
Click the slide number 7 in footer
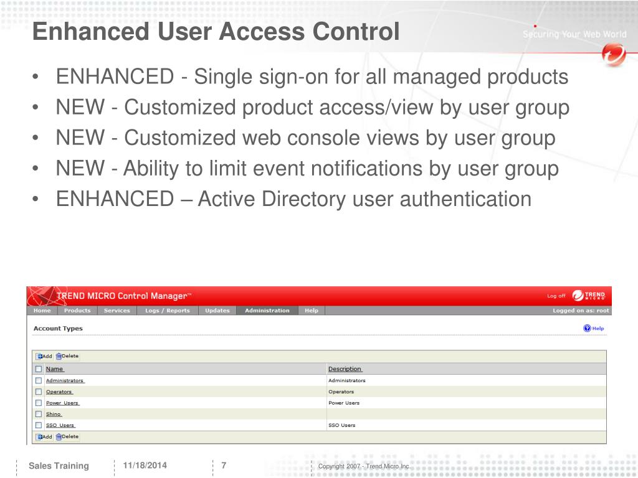(224, 466)
